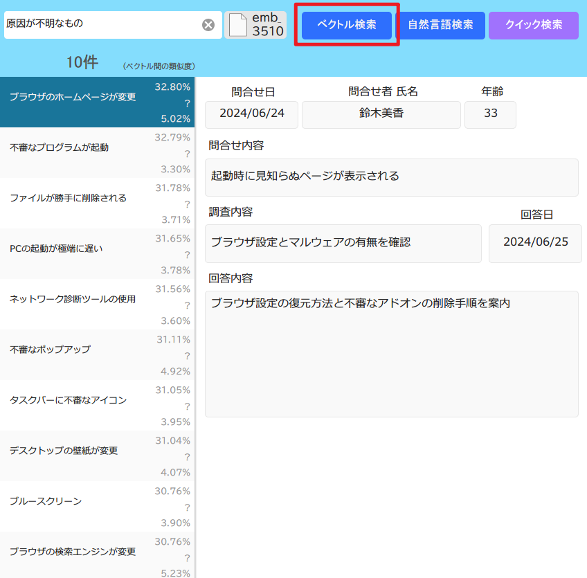This screenshot has height=578, width=587.
Task: Click the 問合せ日 field showing 2024/06/24
Action: [x=252, y=114]
